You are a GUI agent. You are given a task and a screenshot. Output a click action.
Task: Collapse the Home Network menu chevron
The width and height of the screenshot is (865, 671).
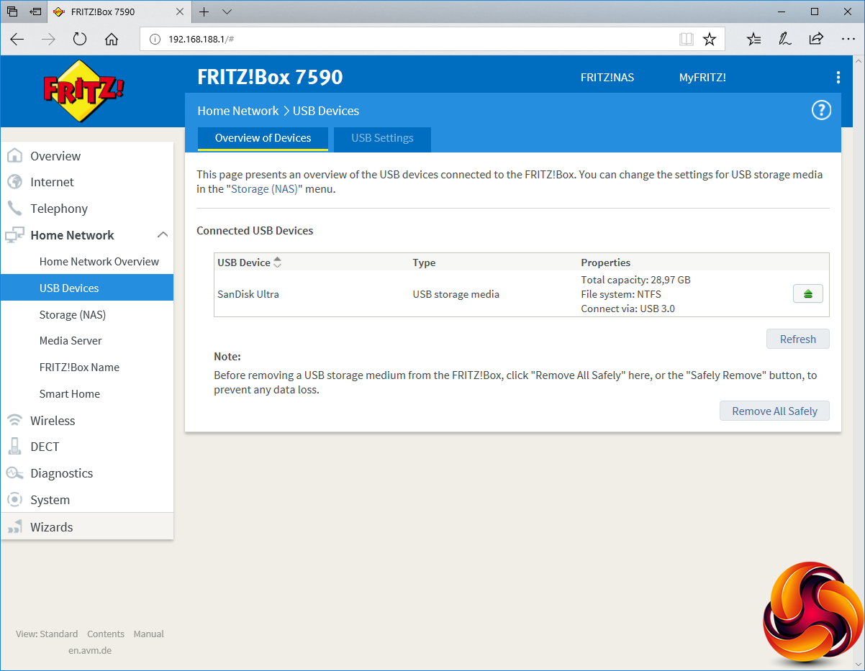point(163,234)
